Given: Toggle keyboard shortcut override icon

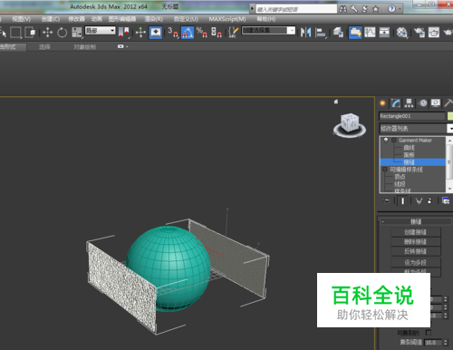Looking at the screenshot, I should (156, 33).
